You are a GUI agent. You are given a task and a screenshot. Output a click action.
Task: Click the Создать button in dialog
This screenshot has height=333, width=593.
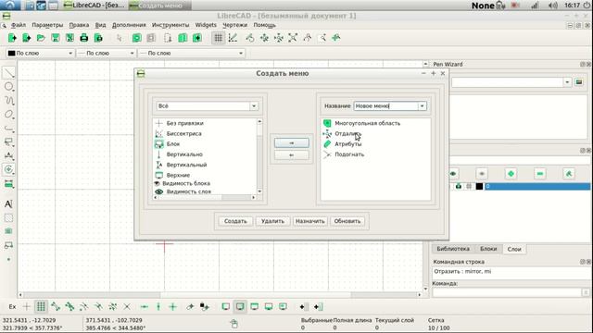tap(235, 221)
